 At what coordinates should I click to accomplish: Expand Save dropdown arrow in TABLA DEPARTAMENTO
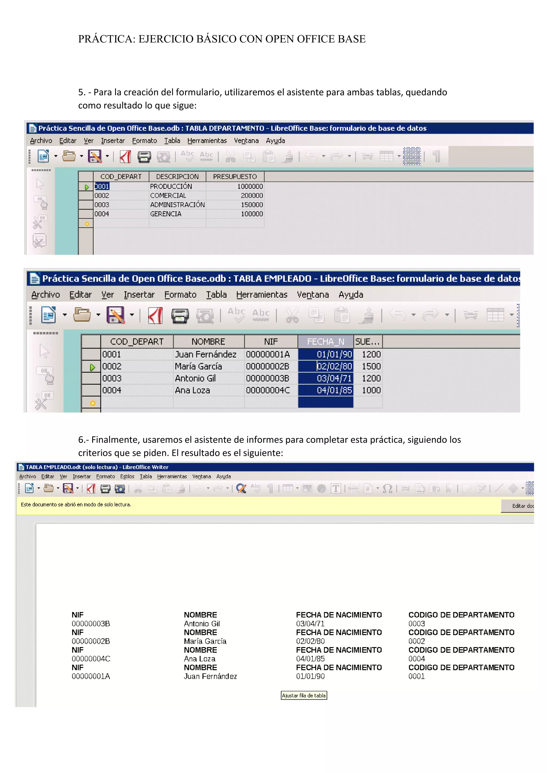tap(107, 156)
